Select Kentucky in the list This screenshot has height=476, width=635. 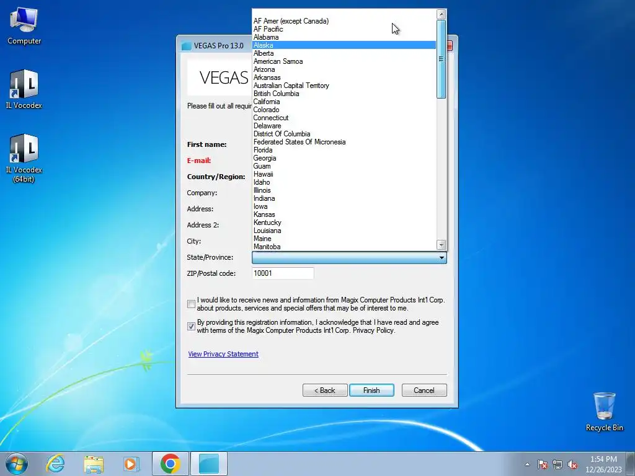click(344, 223)
